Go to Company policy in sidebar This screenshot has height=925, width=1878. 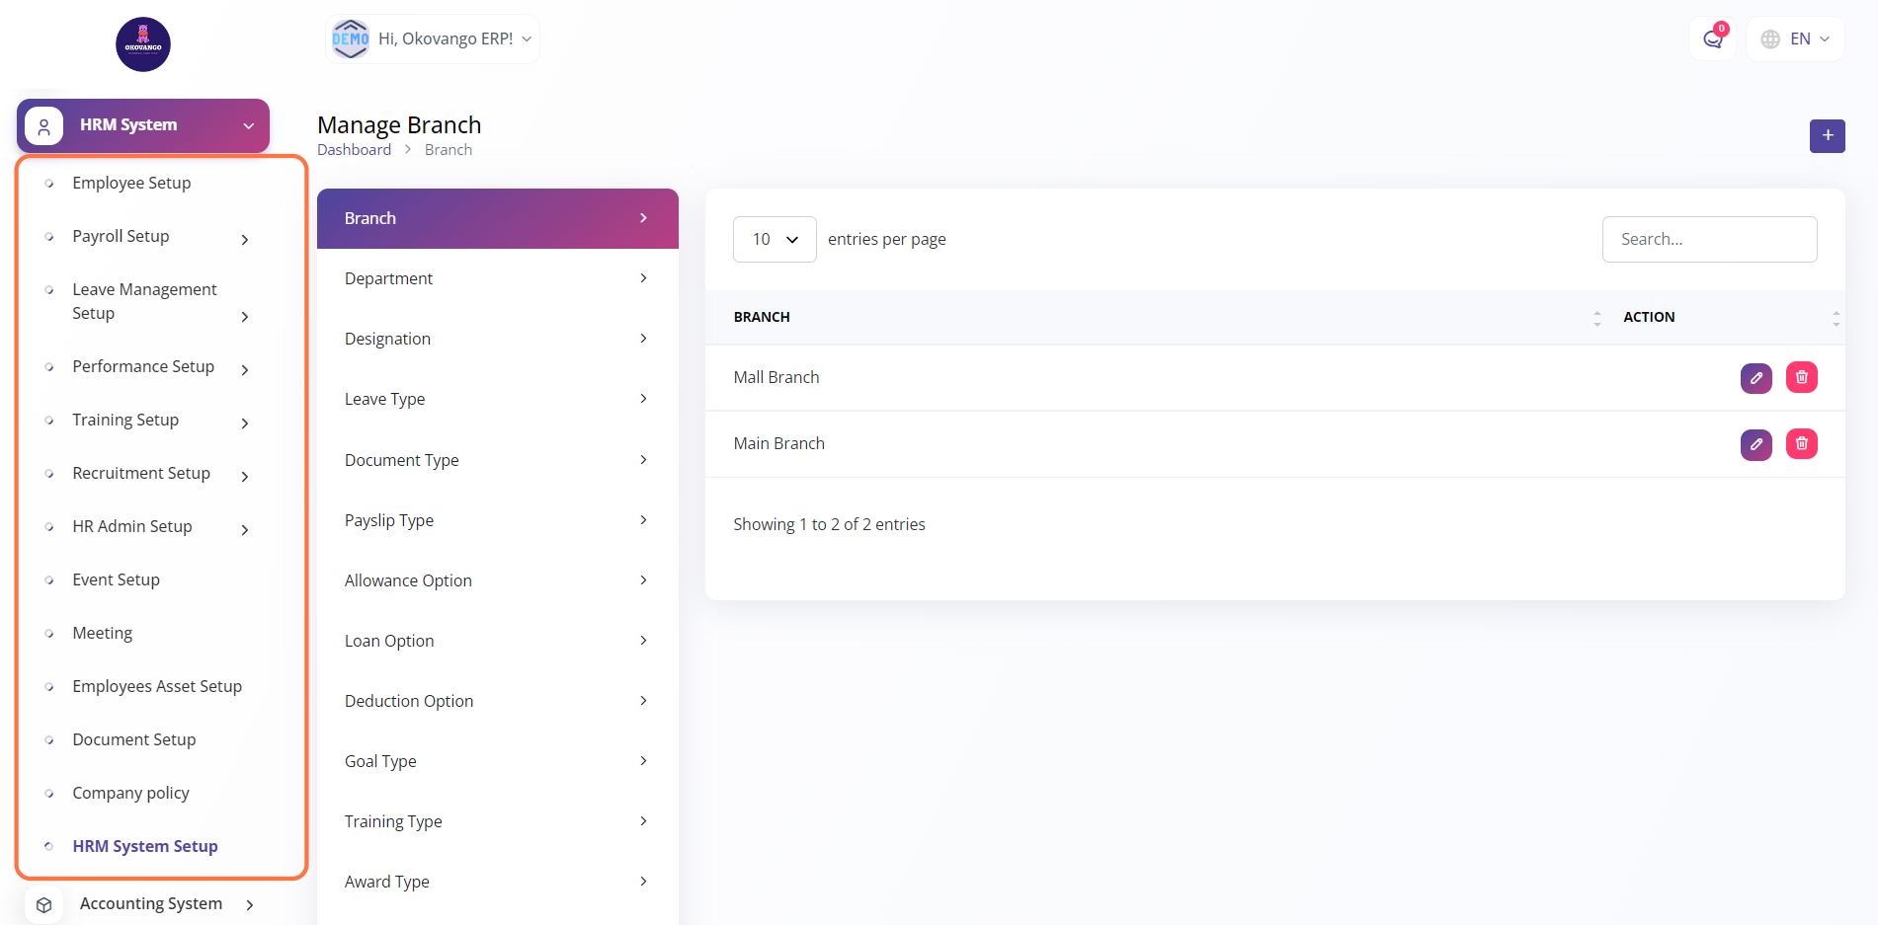point(130,794)
